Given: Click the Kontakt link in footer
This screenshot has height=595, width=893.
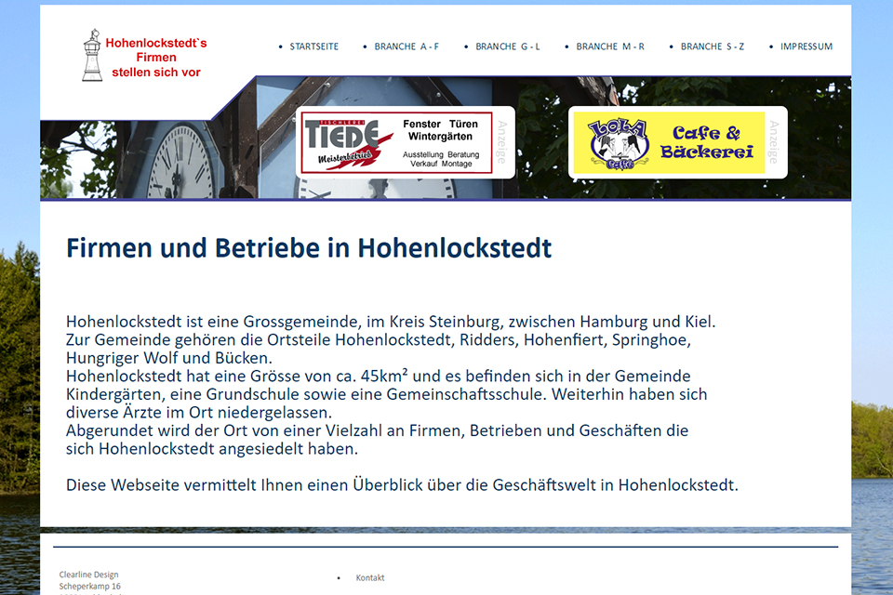Looking at the screenshot, I should (x=369, y=577).
